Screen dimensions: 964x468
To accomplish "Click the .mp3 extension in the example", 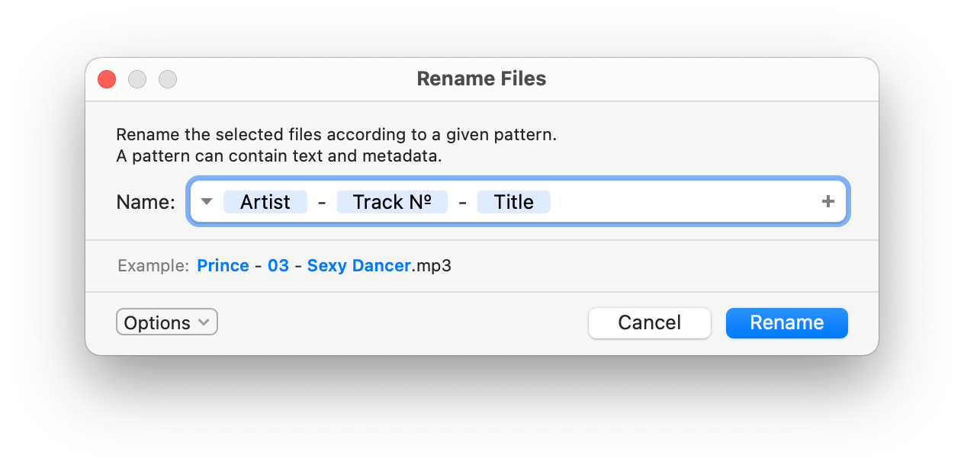I will 432,266.
